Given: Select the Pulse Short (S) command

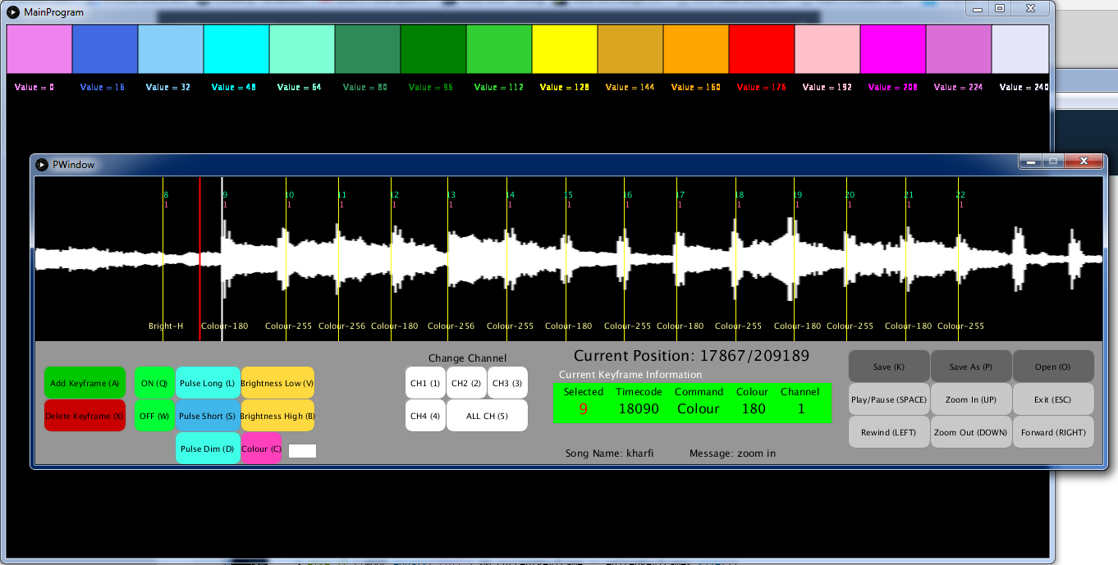Looking at the screenshot, I should (x=208, y=416).
